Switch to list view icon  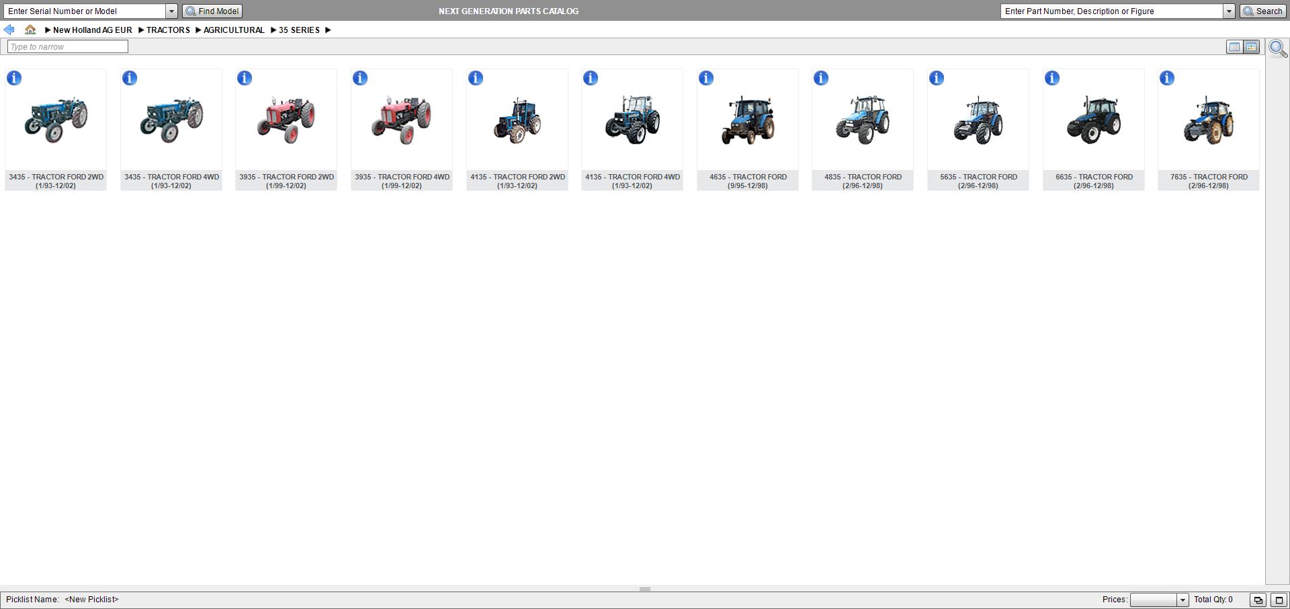1234,47
